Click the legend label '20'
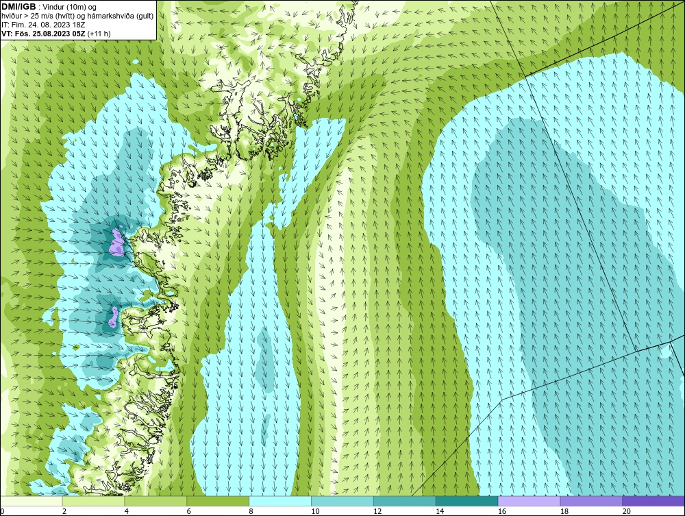Viewport: 685px width, 516px height. pos(627,511)
